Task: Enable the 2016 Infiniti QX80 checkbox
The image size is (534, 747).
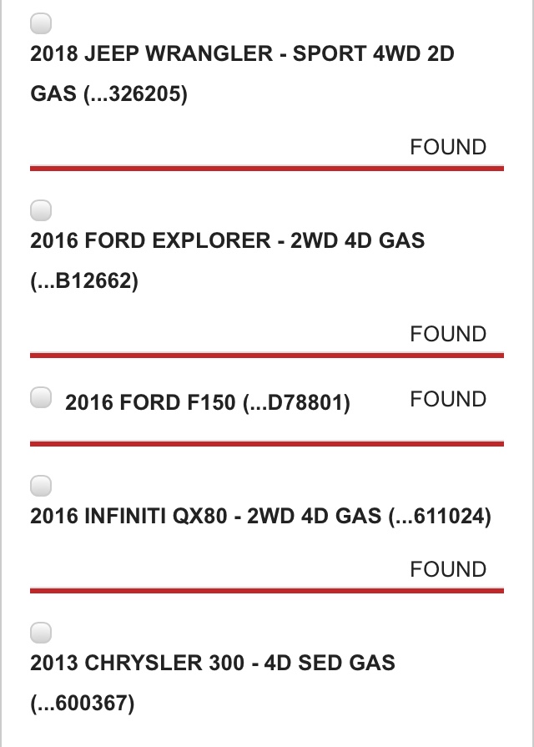Action: 41,486
